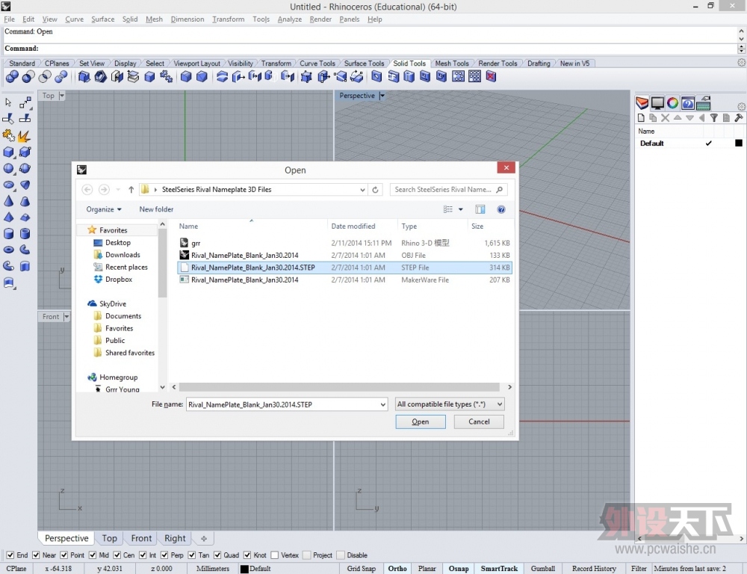The image size is (747, 574).
Task: Select the Pyramid tool in left sidebar
Action: [x=8, y=217]
